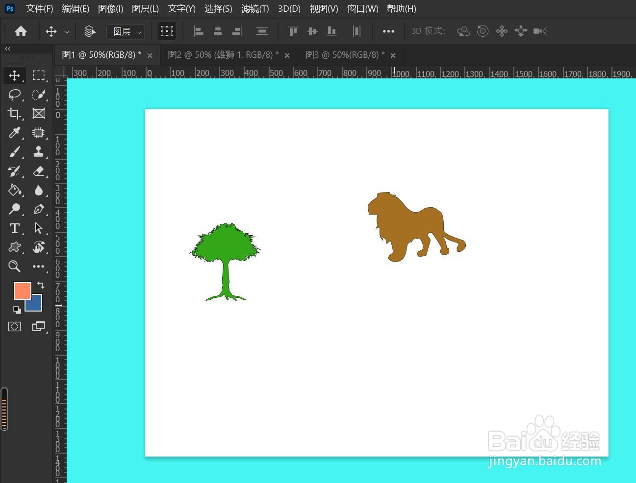This screenshot has width=636, height=483.
Task: Select the Eyedropper tool
Action: coord(14,133)
